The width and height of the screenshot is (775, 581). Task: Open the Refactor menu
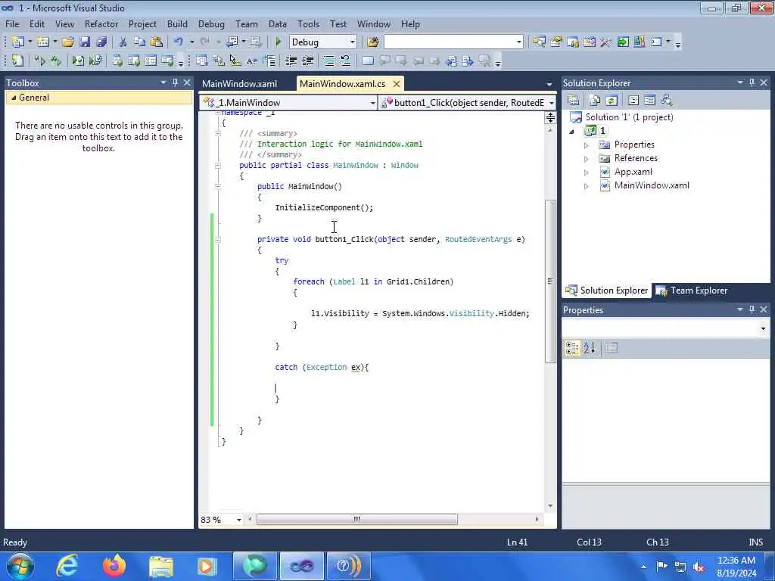(x=101, y=23)
